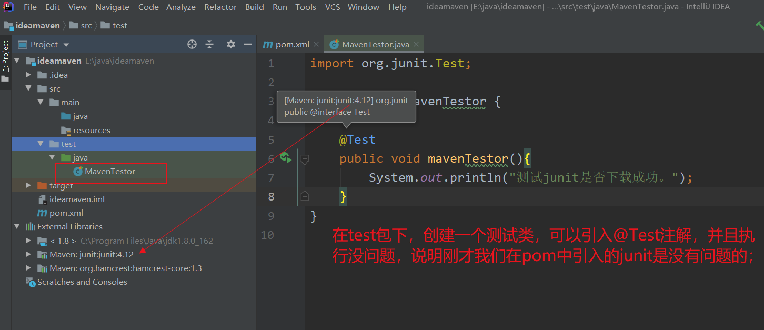Close the MavenTestor.java tab
This screenshot has width=764, height=330.
coord(416,44)
